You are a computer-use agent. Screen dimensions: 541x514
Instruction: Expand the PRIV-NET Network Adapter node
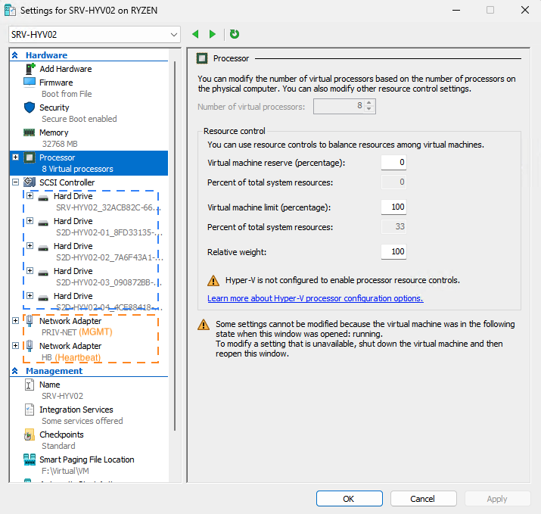[16, 321]
